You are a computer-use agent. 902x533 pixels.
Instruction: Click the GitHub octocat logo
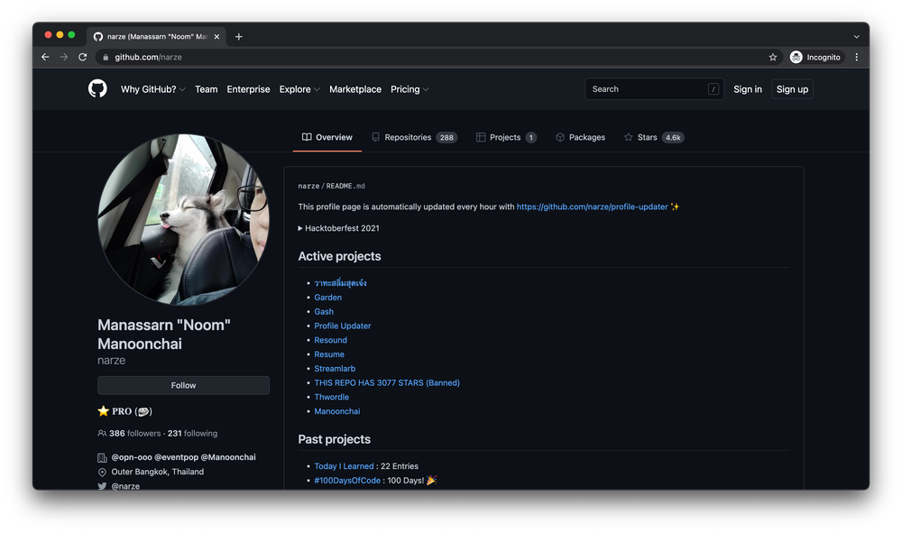click(97, 88)
